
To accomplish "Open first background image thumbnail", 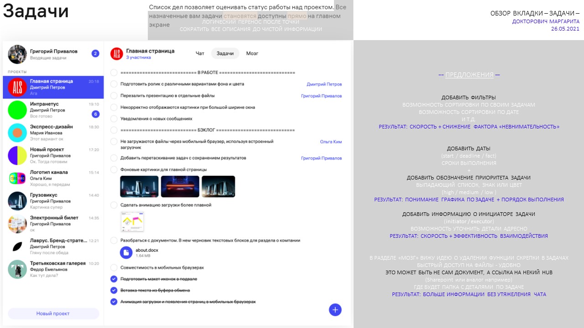I will coord(139,186).
